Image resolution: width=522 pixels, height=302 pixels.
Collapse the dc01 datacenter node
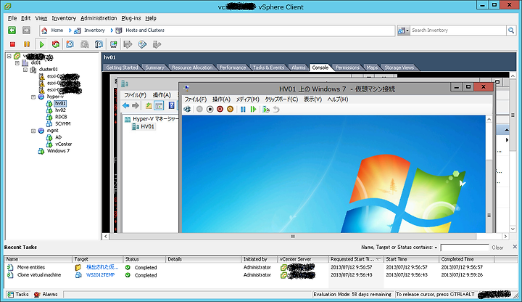tap(17, 62)
